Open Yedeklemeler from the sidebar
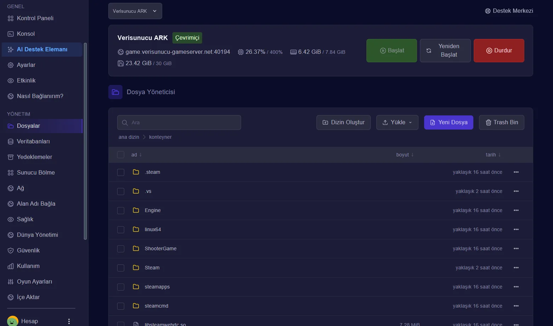The width and height of the screenshot is (553, 326). tap(42, 157)
